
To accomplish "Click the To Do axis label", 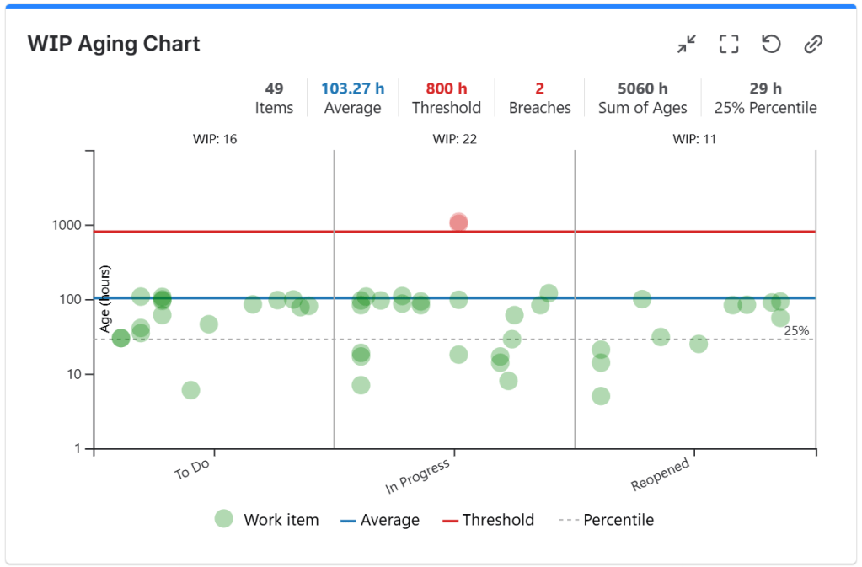I will click(192, 469).
